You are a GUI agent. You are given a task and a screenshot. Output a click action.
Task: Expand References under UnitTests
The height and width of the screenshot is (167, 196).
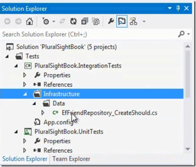[x=25, y=150]
